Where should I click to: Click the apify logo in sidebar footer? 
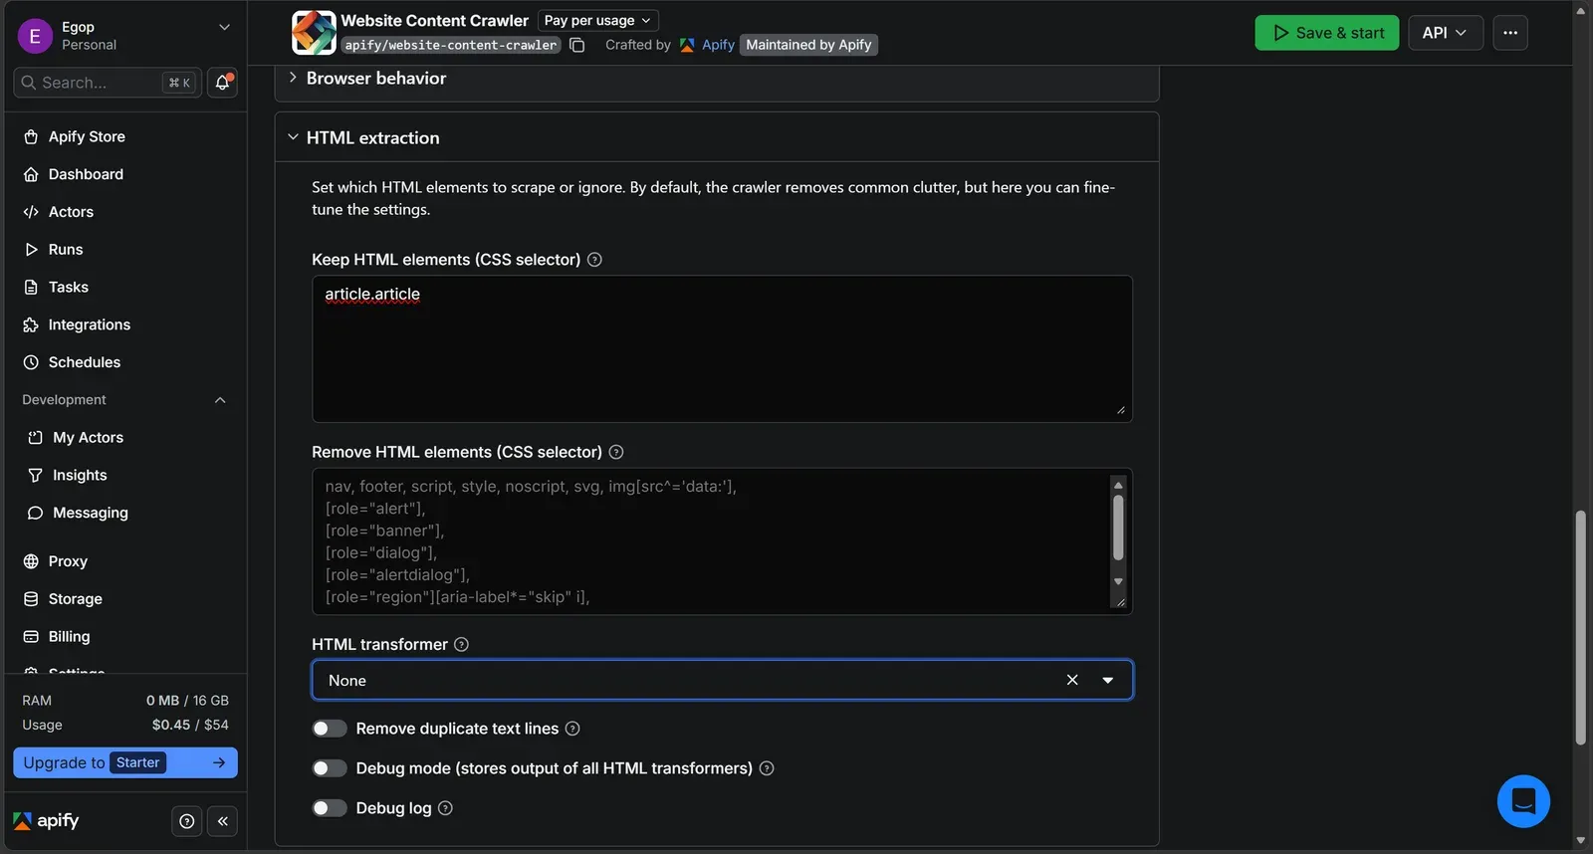(46, 821)
